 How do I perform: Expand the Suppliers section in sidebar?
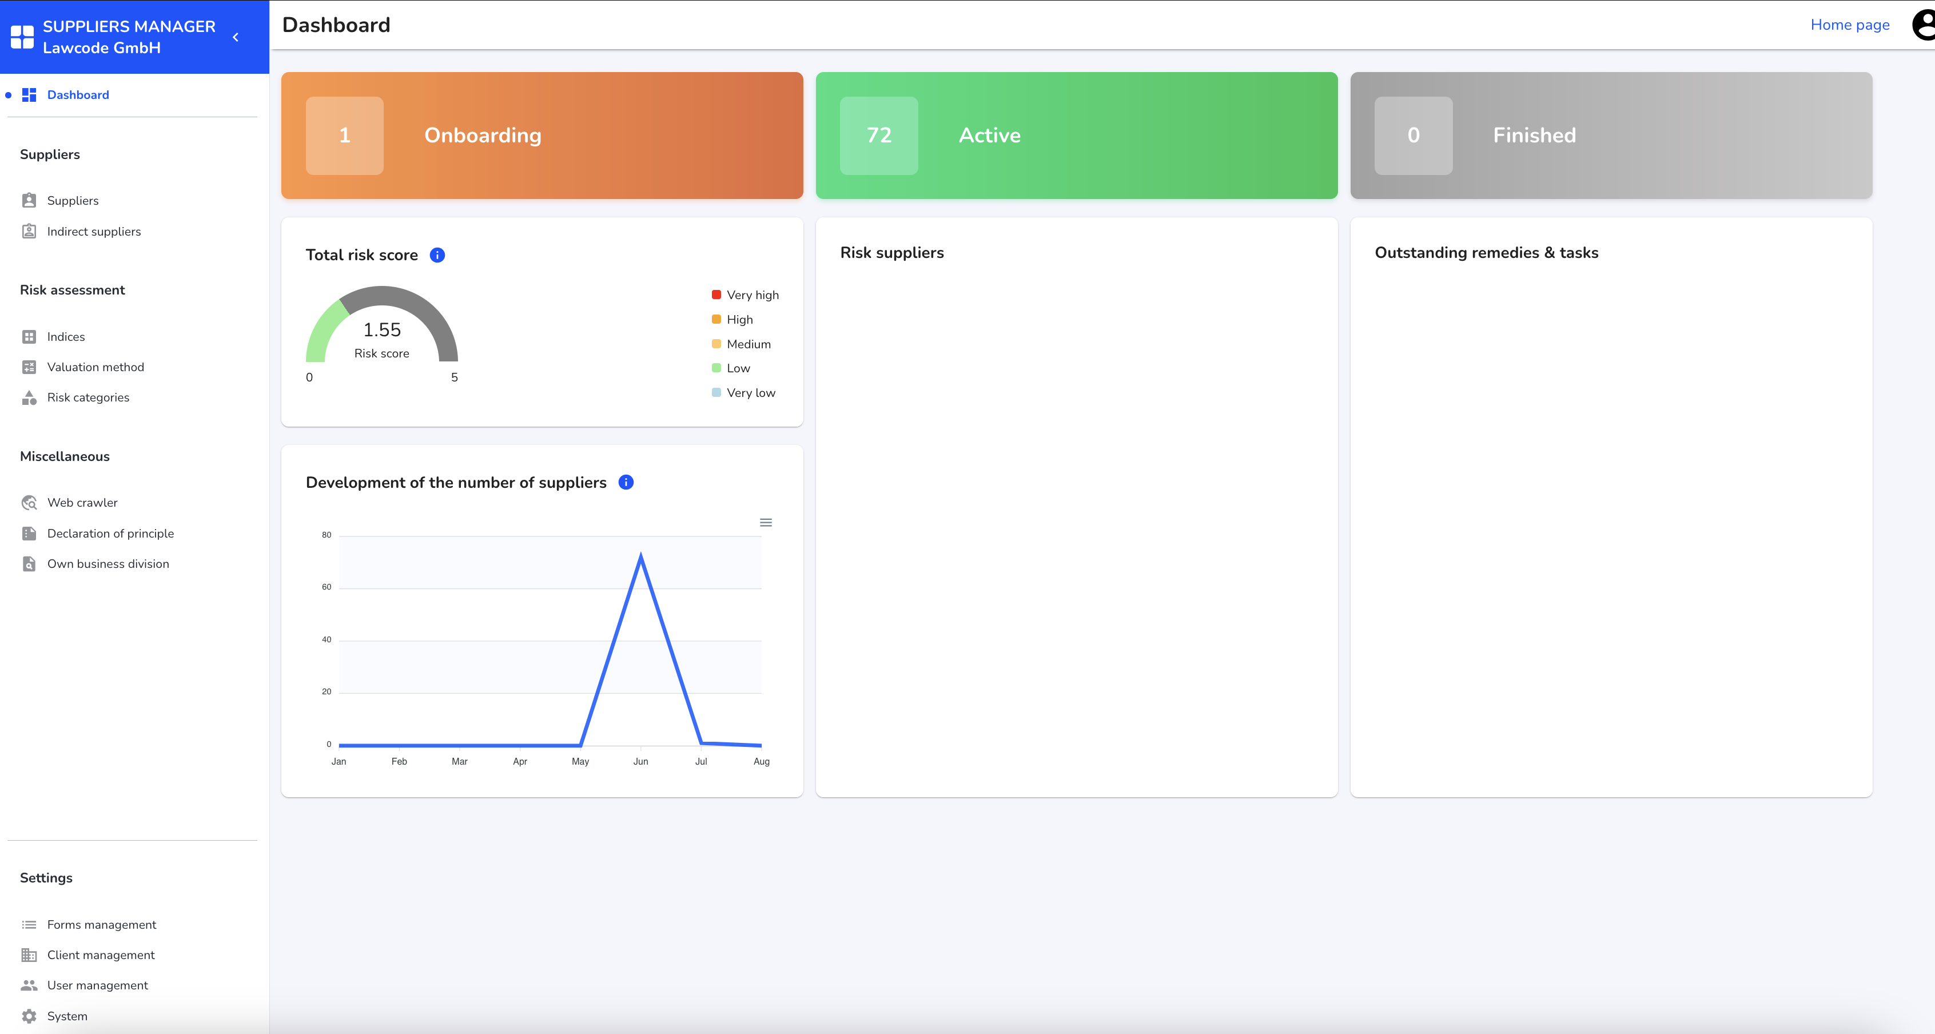[x=50, y=154]
